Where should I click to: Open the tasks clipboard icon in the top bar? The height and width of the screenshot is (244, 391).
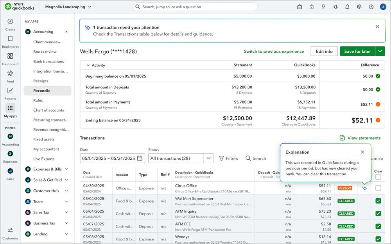(x=311, y=7)
